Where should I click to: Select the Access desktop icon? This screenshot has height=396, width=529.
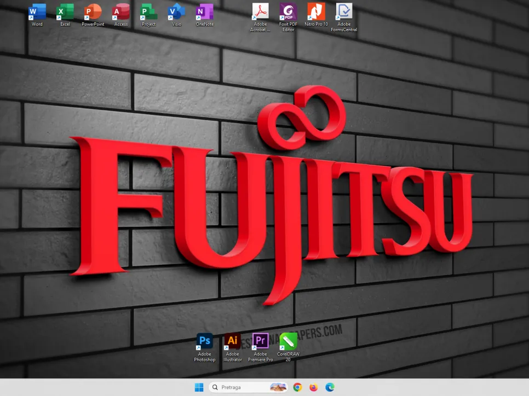(121, 14)
